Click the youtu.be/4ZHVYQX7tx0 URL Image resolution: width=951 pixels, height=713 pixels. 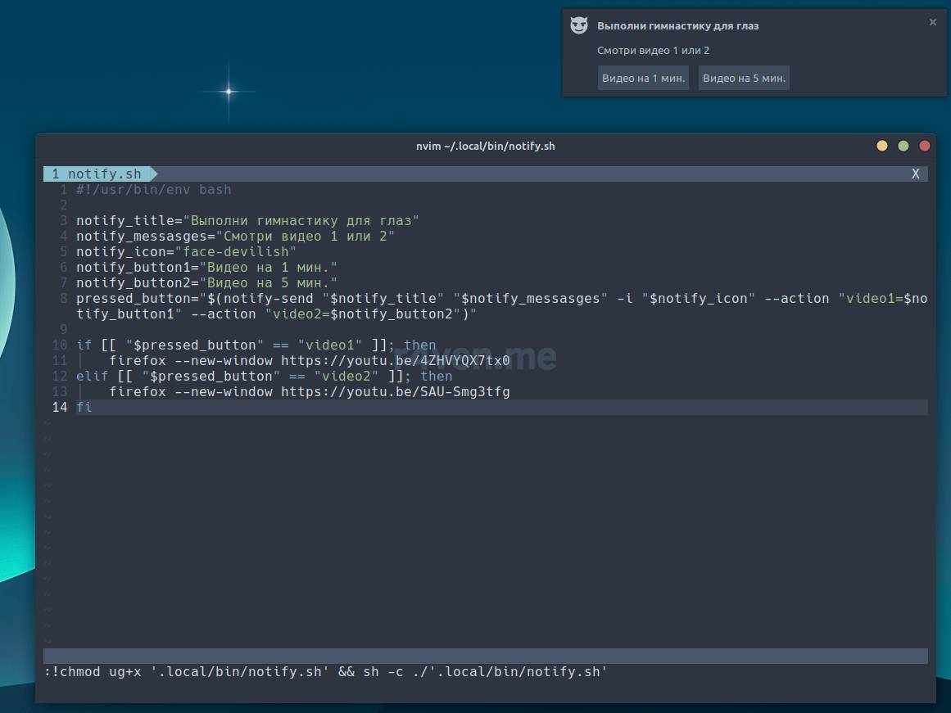(x=395, y=361)
